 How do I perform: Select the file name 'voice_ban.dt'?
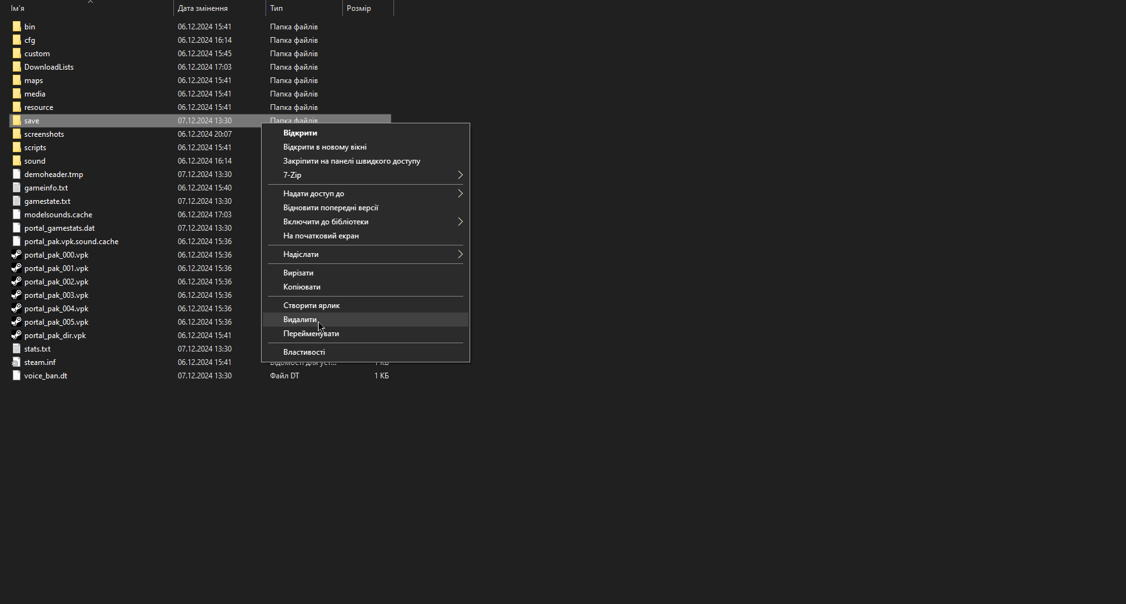pyautogui.click(x=45, y=376)
